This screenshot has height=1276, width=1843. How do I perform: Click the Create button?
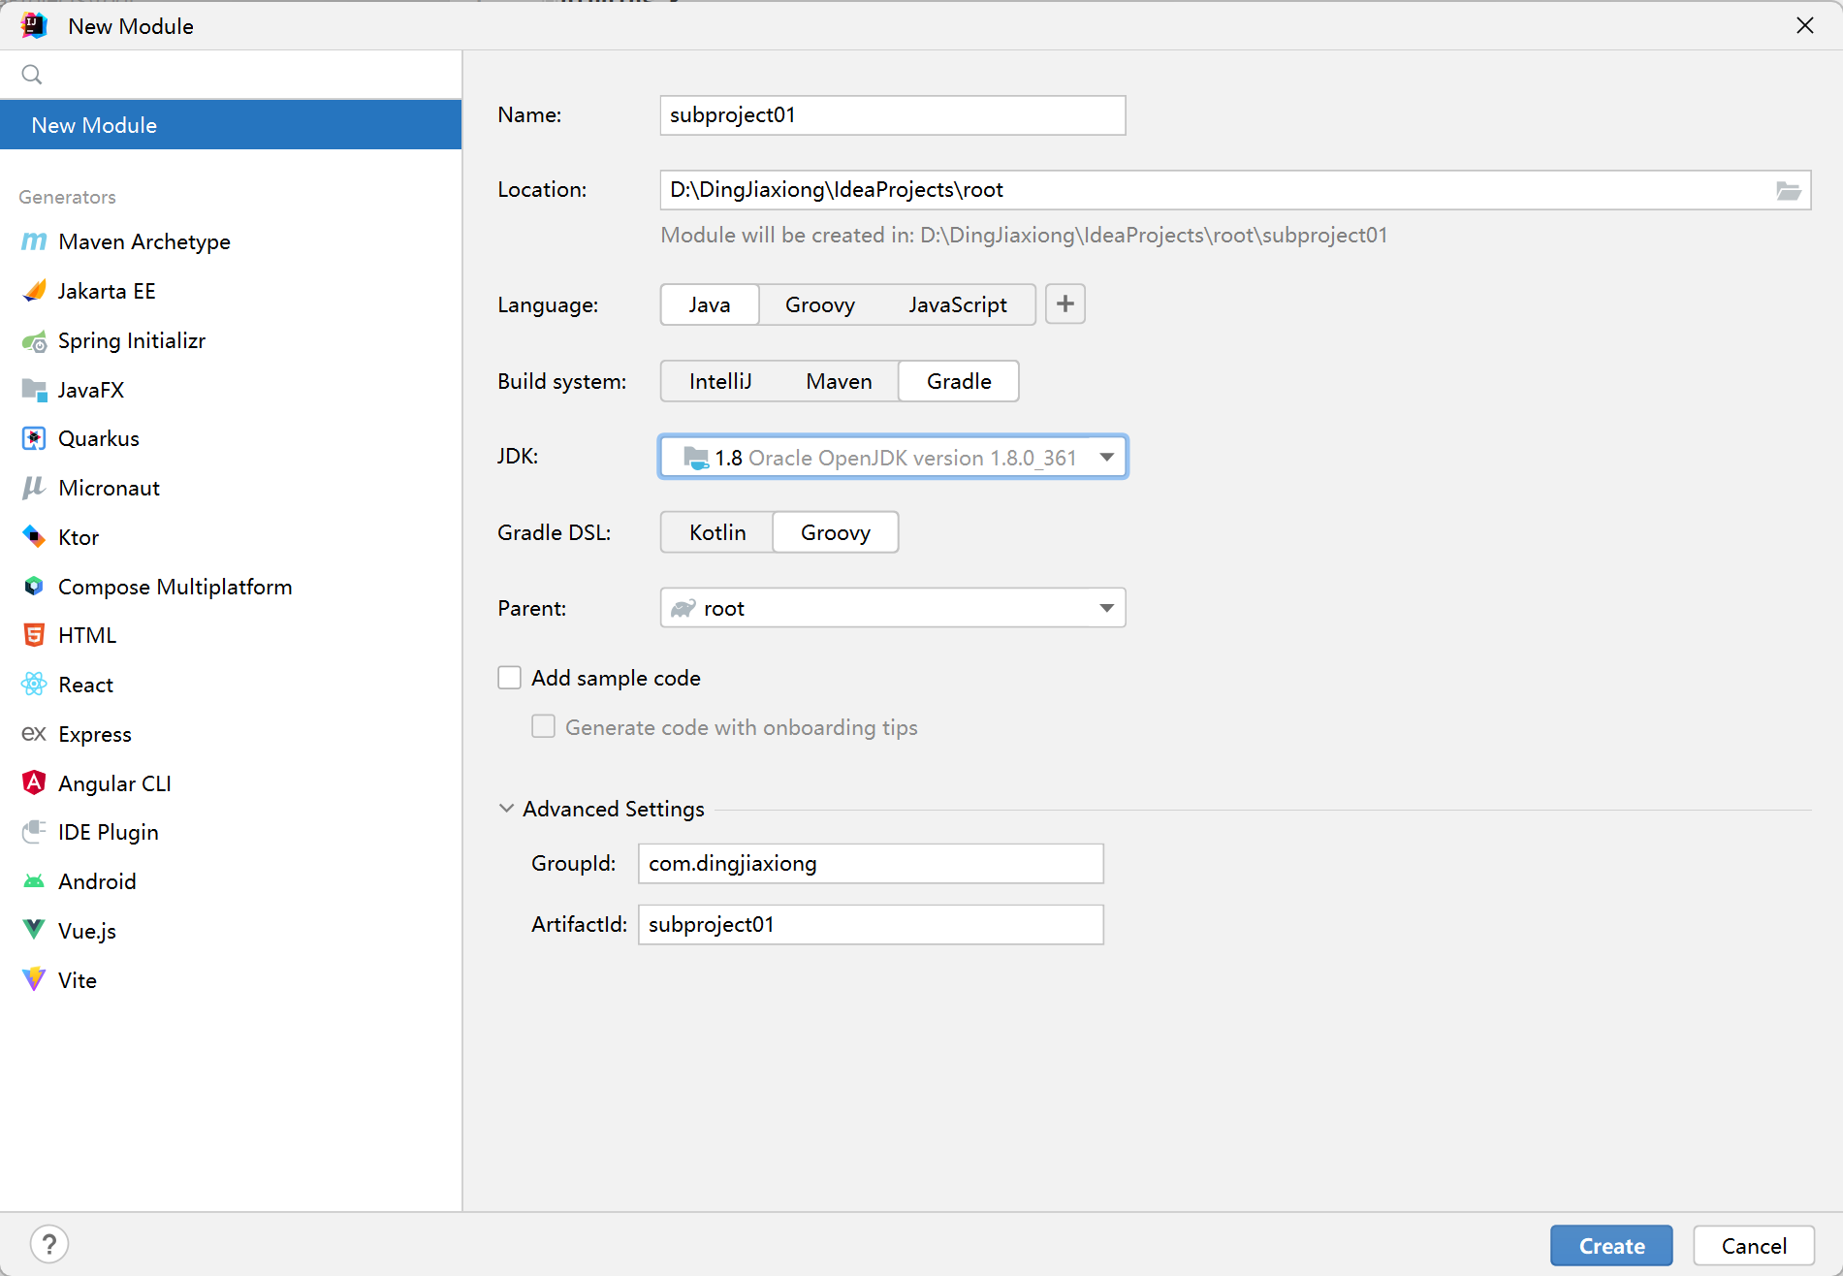[x=1610, y=1245]
